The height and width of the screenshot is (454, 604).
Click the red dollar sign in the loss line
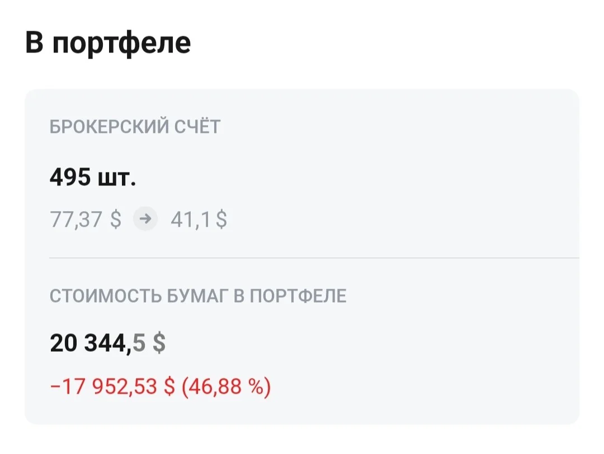[x=169, y=386]
